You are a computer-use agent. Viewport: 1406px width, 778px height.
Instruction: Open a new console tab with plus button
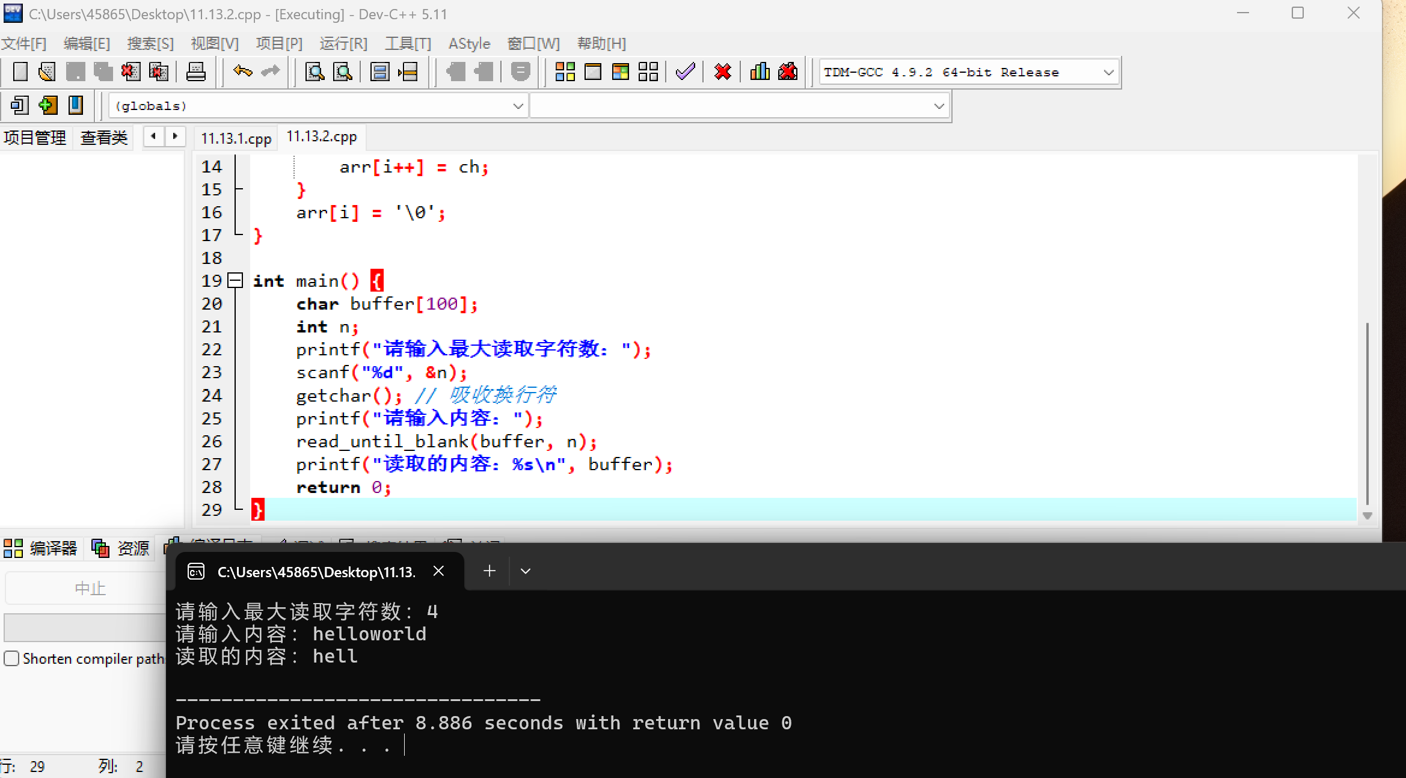[x=490, y=571]
